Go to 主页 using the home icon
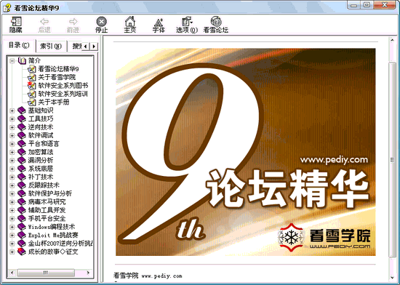The width and height of the screenshot is (400, 285). (x=130, y=21)
